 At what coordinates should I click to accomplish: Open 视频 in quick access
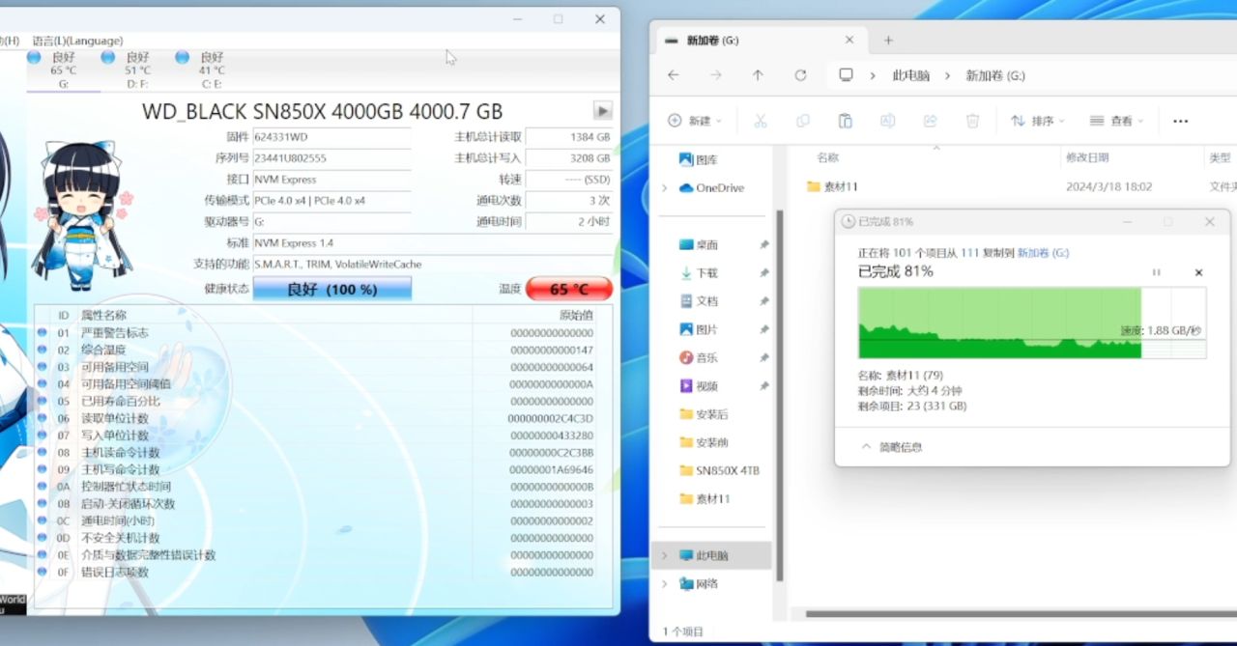(x=706, y=386)
